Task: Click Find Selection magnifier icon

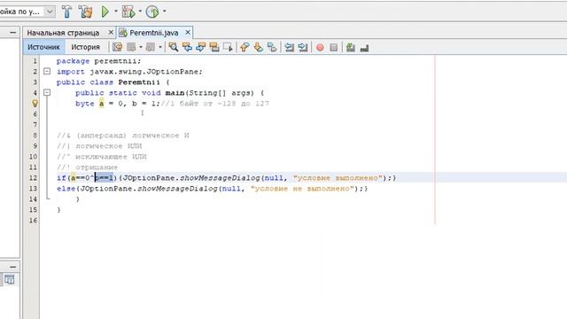Action: (x=174, y=47)
